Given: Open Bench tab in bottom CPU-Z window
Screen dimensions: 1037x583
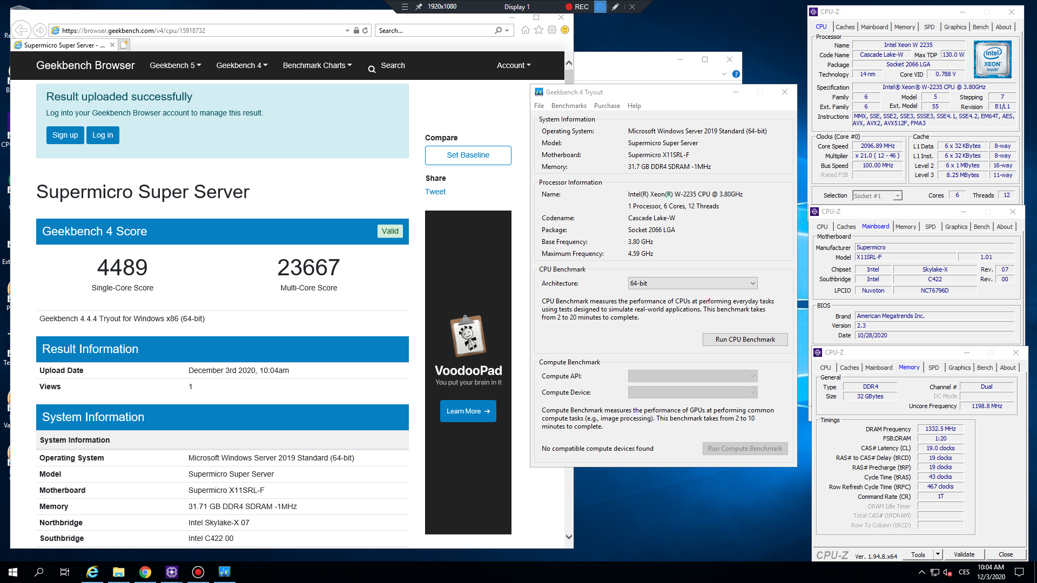Looking at the screenshot, I should coord(985,368).
